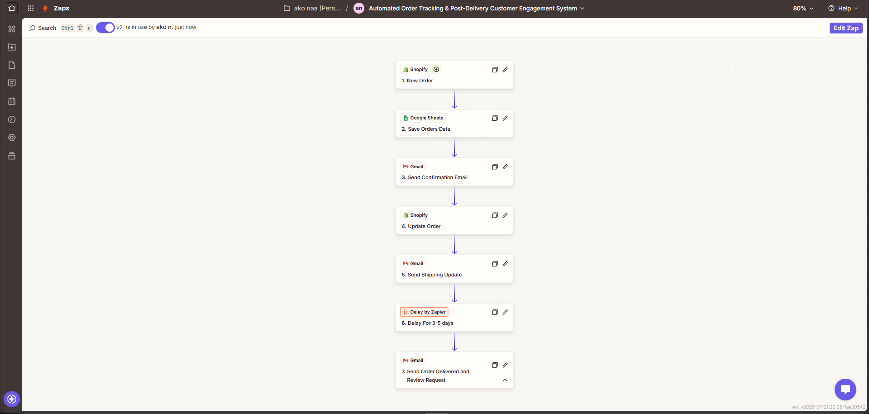Open the sidebar settings gear icon
Image resolution: width=869 pixels, height=414 pixels.
tap(12, 138)
